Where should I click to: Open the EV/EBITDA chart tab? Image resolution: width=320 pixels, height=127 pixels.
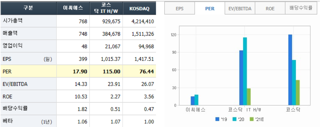(x=240, y=9)
